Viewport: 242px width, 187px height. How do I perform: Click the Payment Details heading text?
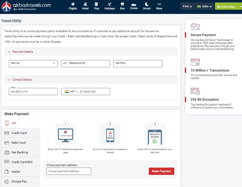pyautogui.click(x=23, y=52)
